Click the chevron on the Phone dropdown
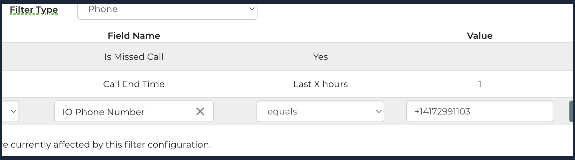The image size is (575, 160). [252, 9]
